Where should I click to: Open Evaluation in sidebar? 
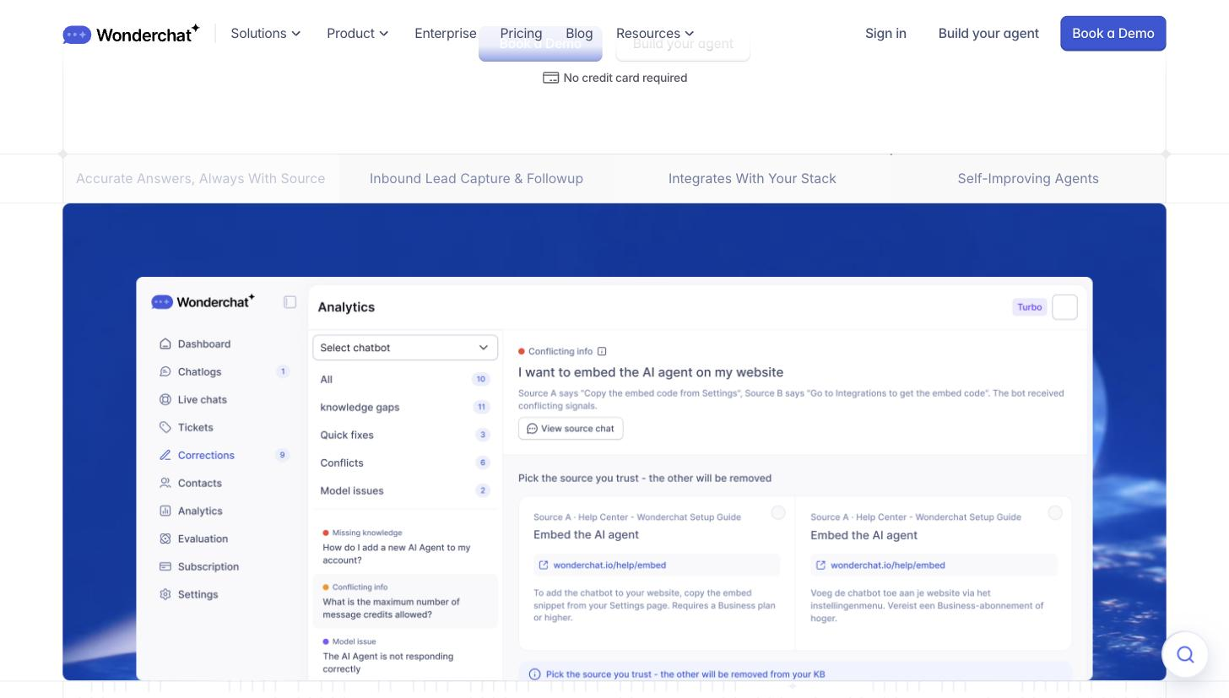pyautogui.click(x=194, y=539)
